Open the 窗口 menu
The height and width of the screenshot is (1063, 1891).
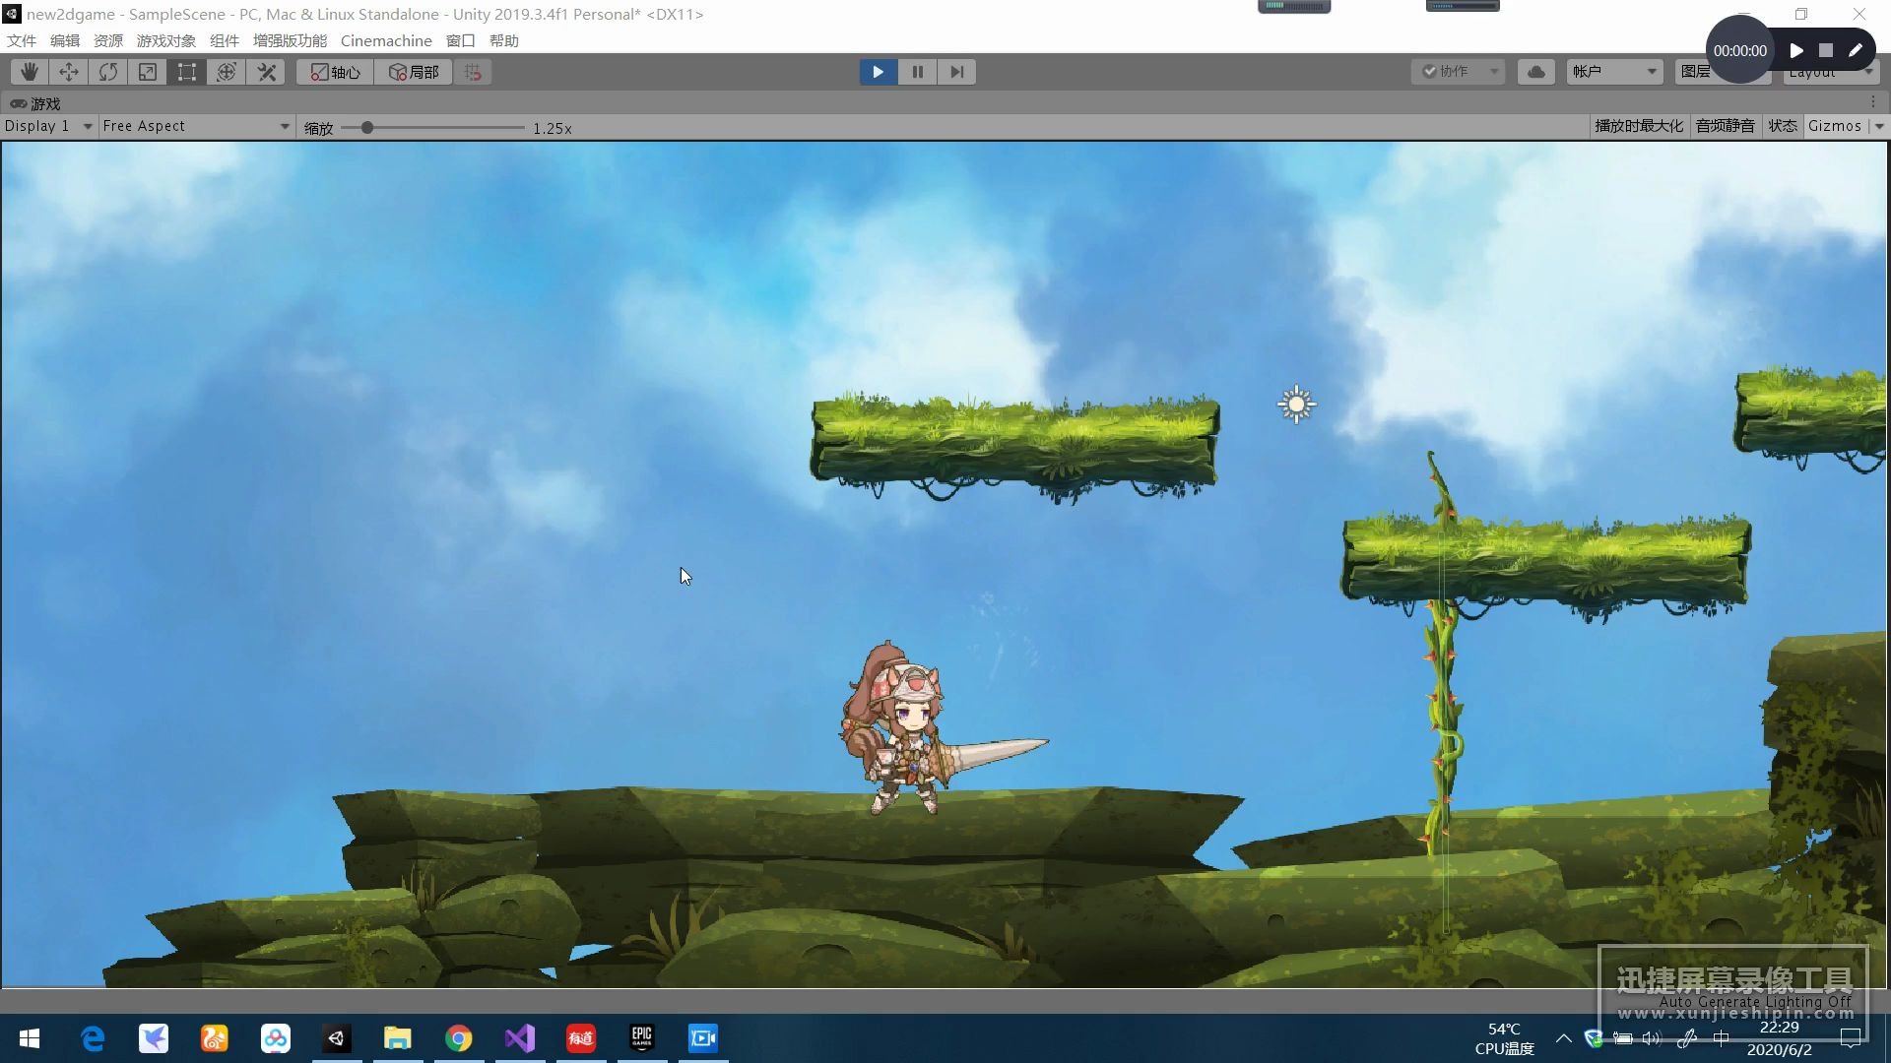461,40
